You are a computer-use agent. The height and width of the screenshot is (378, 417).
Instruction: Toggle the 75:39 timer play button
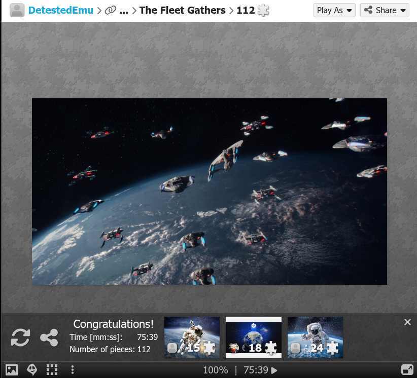tap(274, 370)
